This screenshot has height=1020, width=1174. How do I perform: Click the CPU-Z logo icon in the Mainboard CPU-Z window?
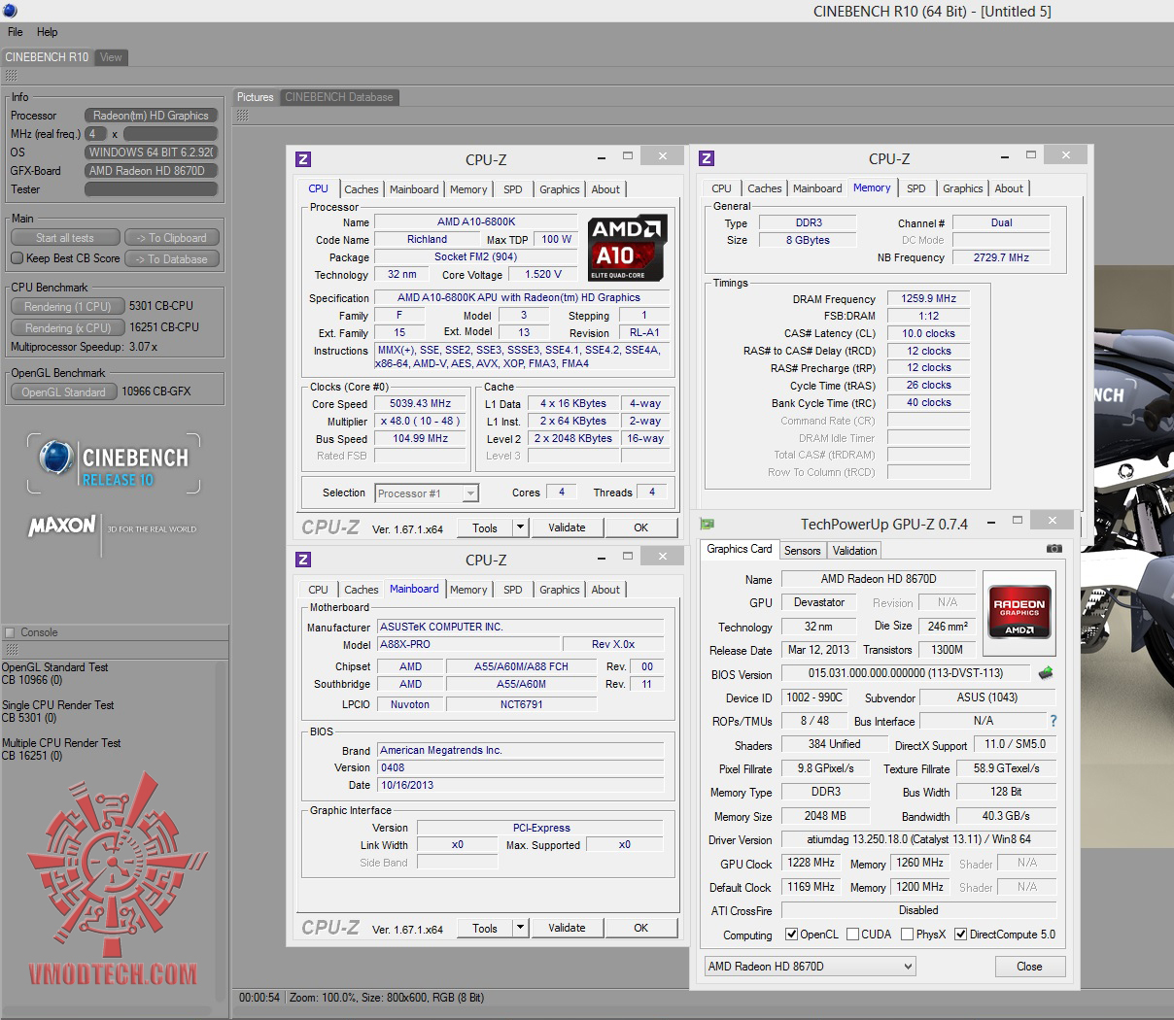303,560
